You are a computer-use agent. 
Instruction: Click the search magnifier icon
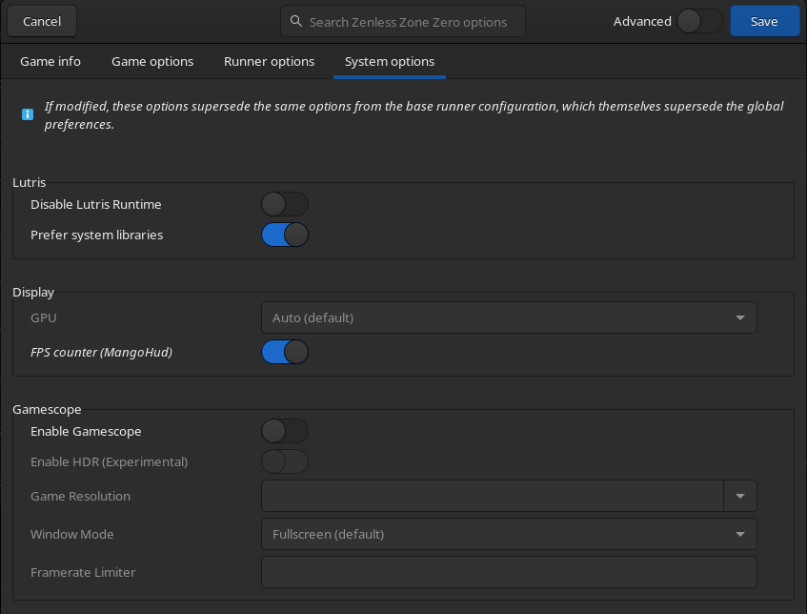point(295,20)
